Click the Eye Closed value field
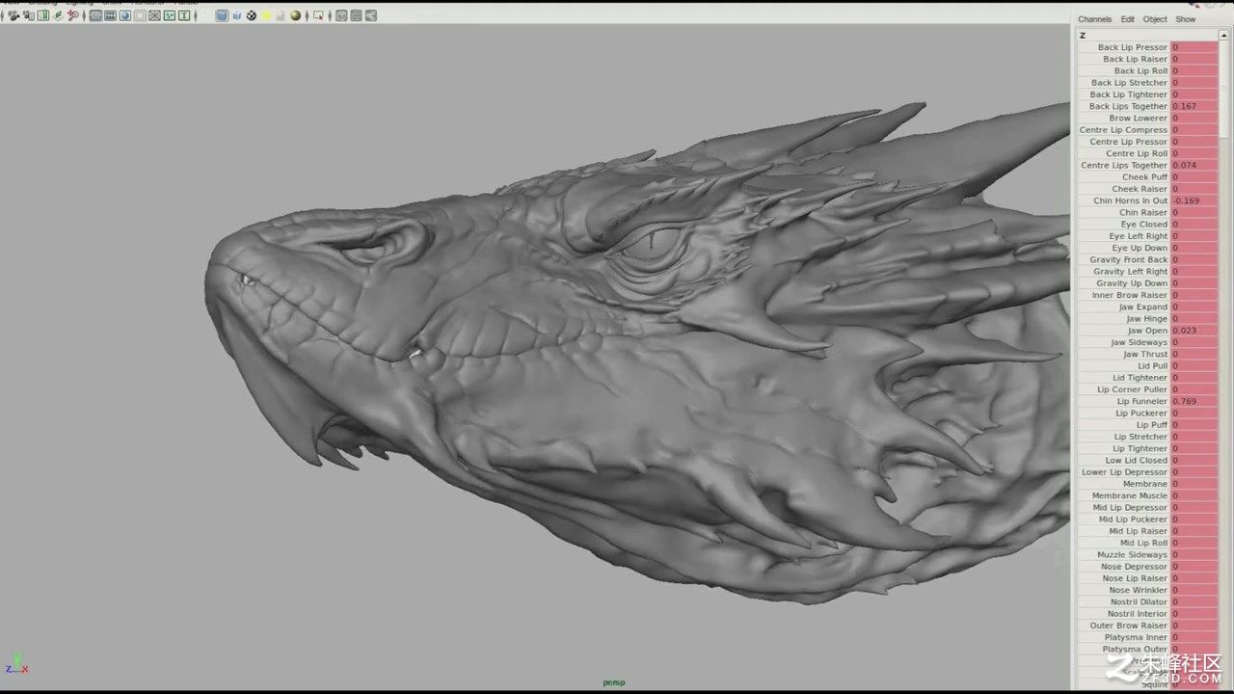 click(1194, 225)
